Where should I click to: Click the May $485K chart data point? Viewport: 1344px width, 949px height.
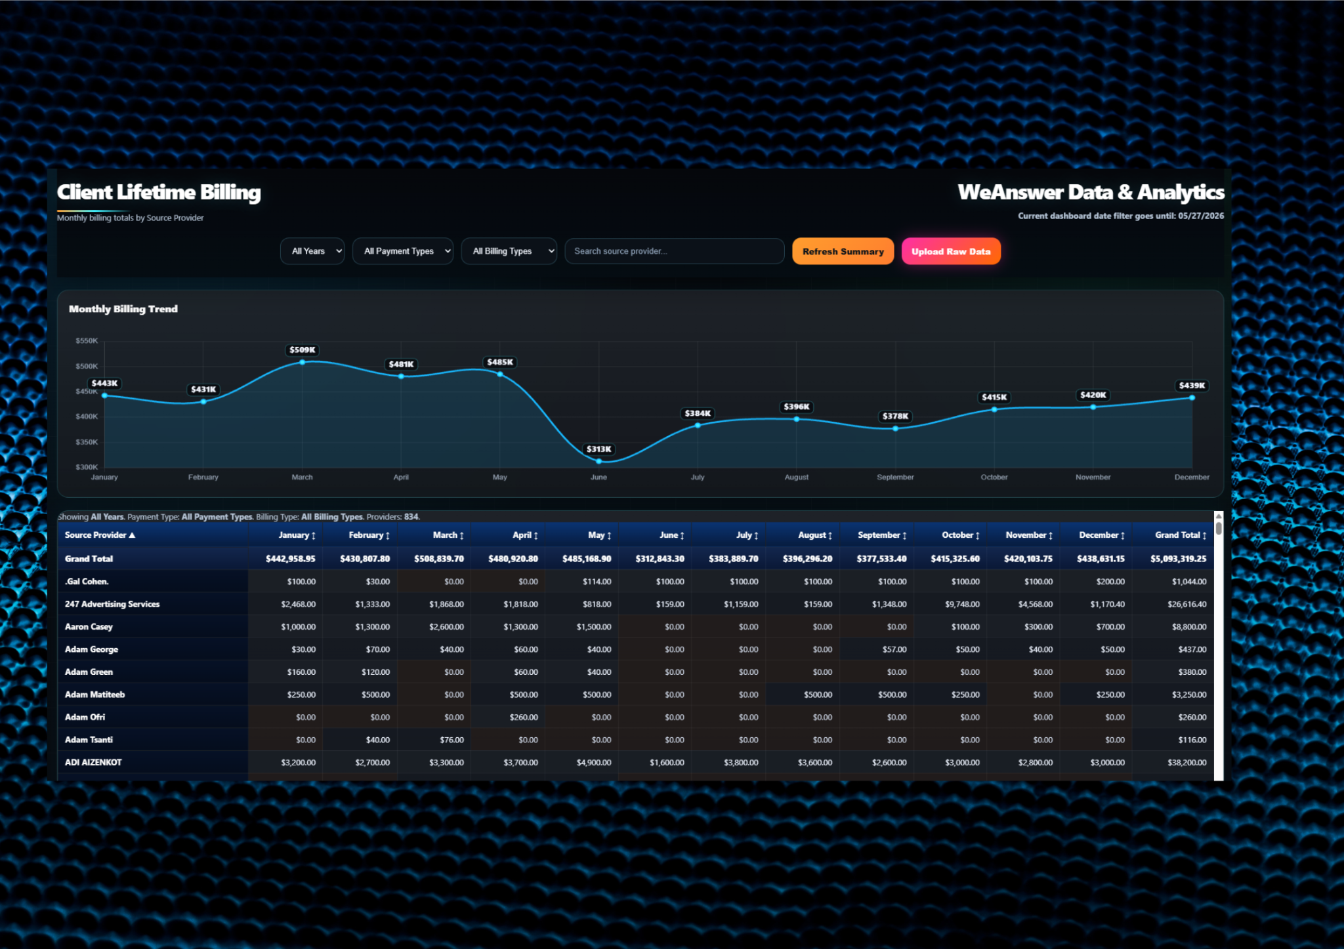pos(500,374)
